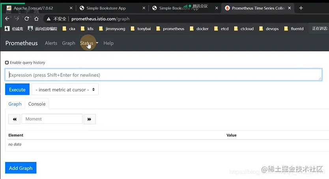Open the cka bookmark folder
329x179 pixels.
click(x=69, y=28)
